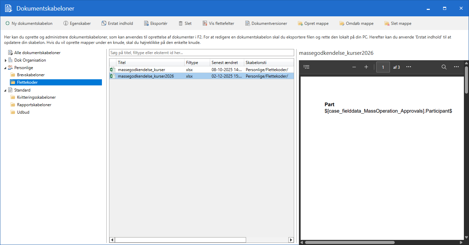The image size is (469, 245).
Task: Create a folder with Opret mappe
Action: click(x=313, y=23)
